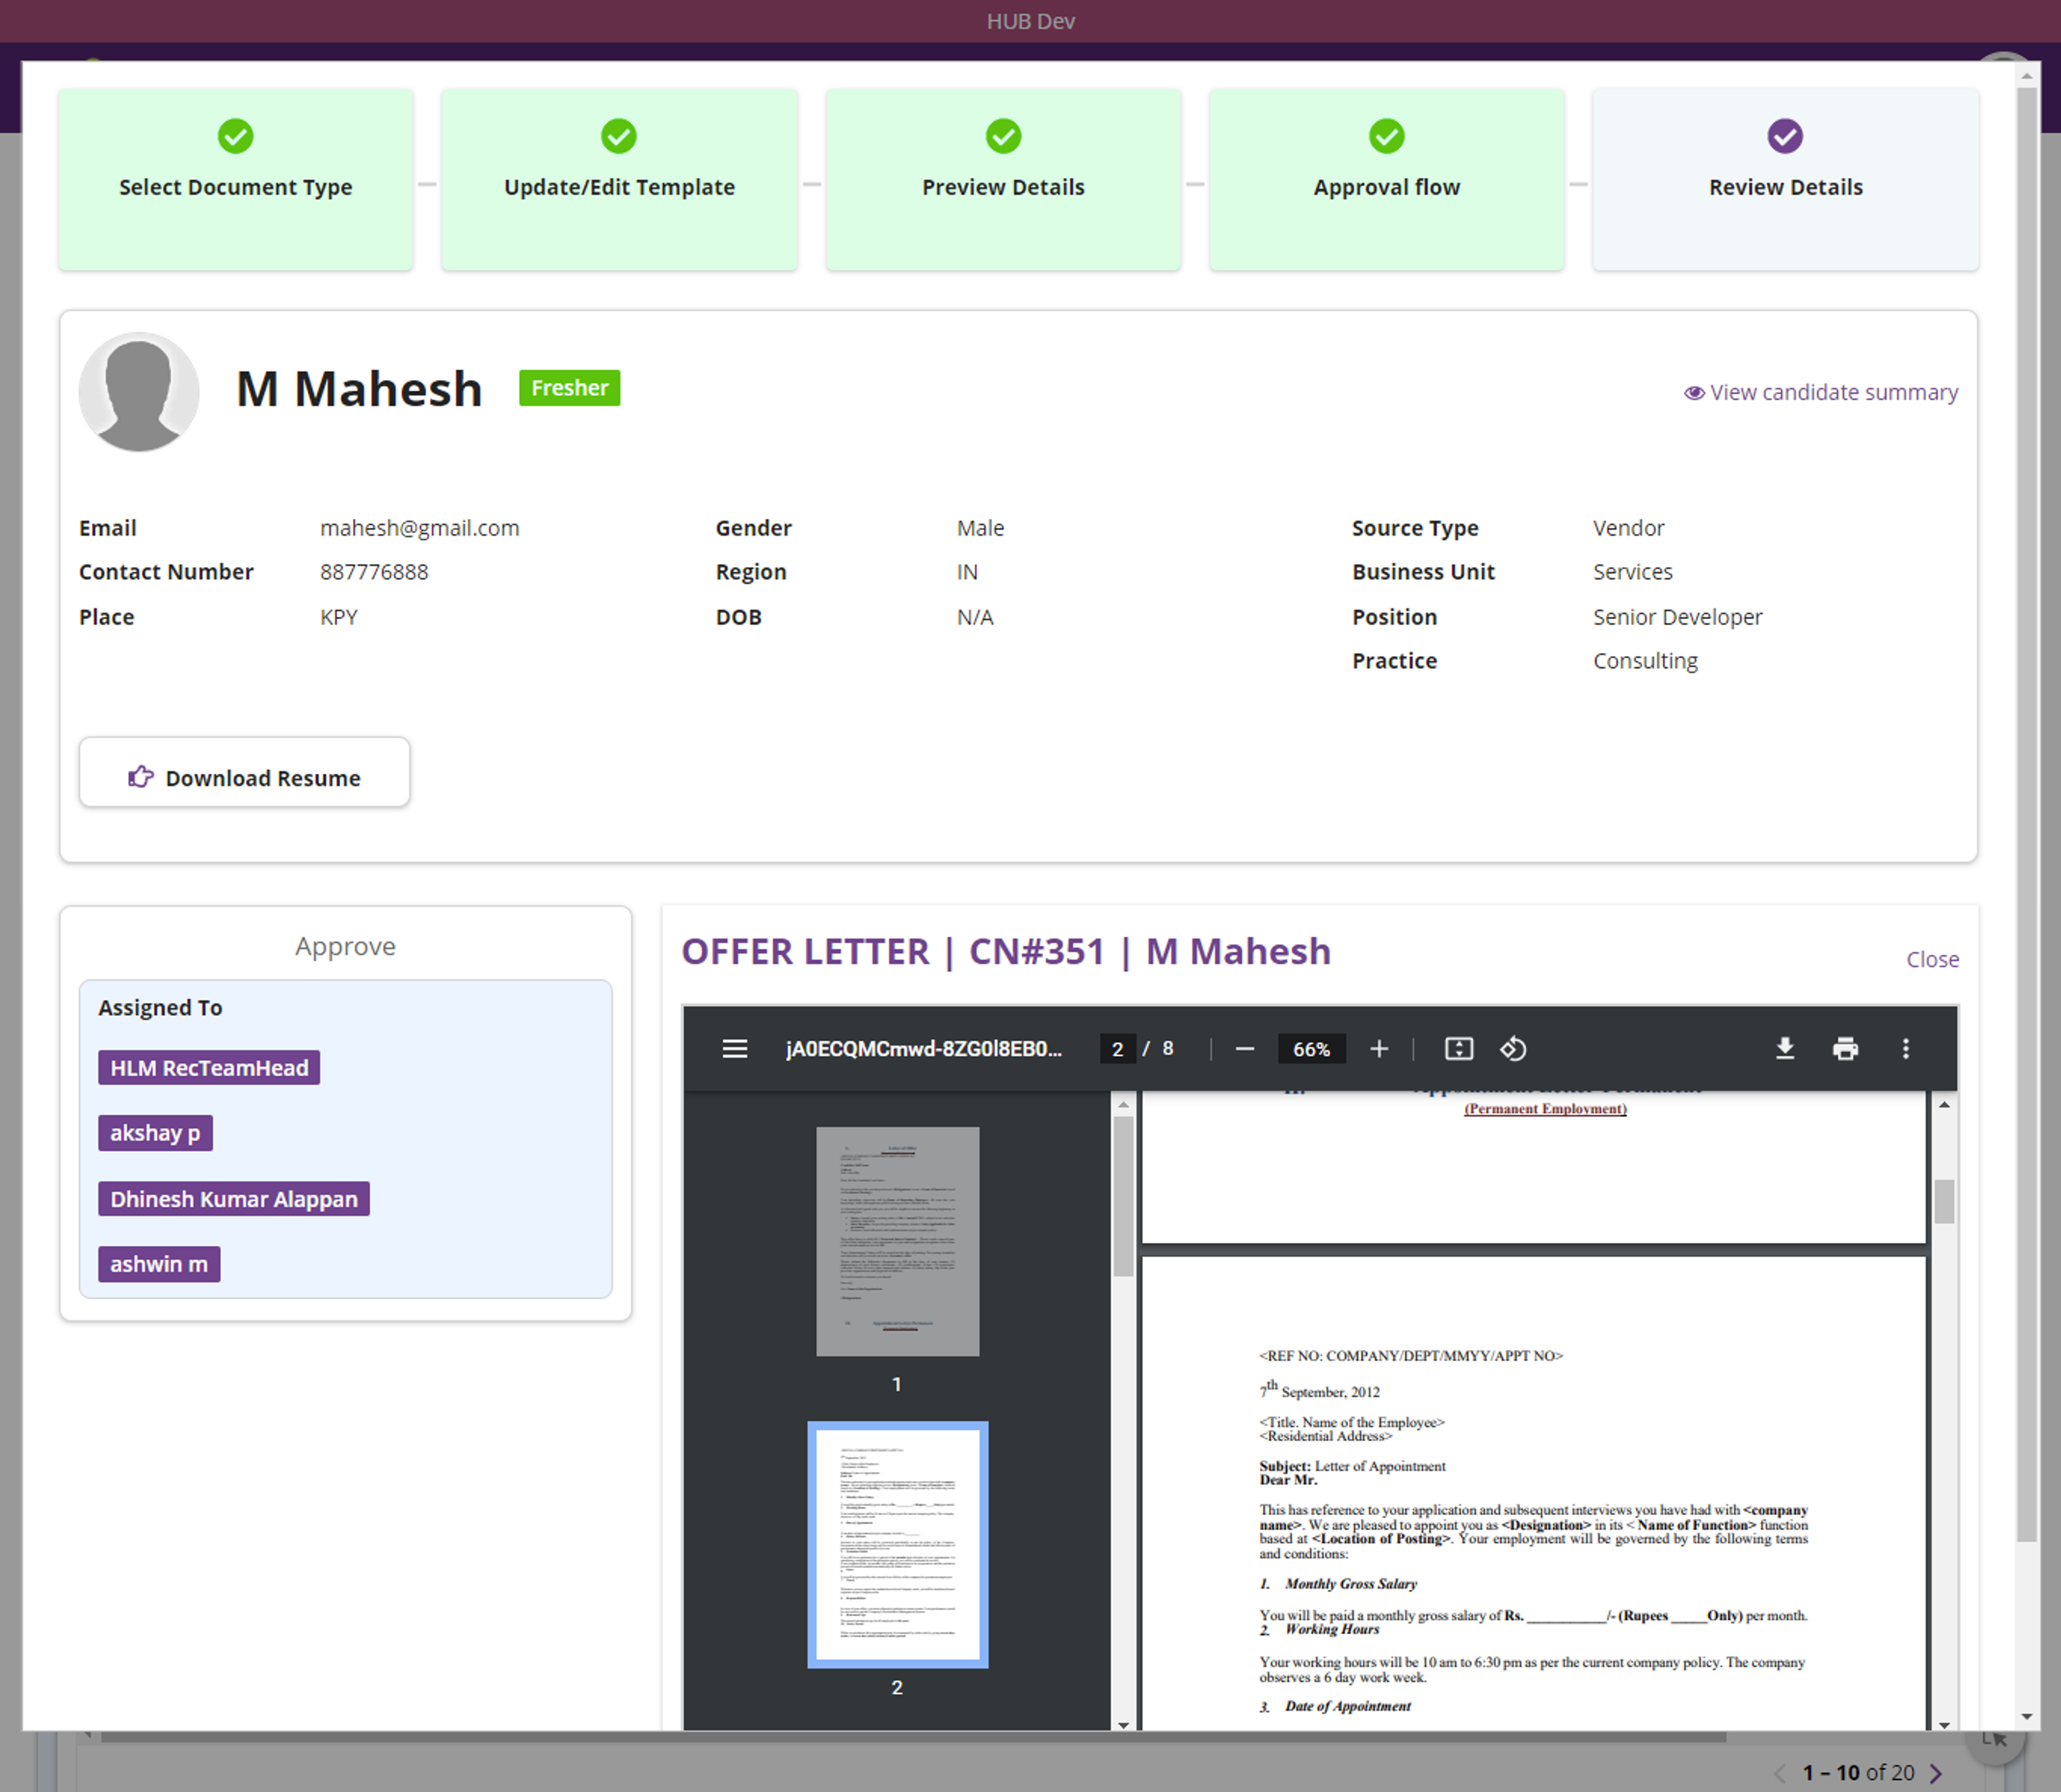Click the HLM RecTeamHead assignee tag
Viewport: 2061px width, 1792px height.
coord(209,1068)
